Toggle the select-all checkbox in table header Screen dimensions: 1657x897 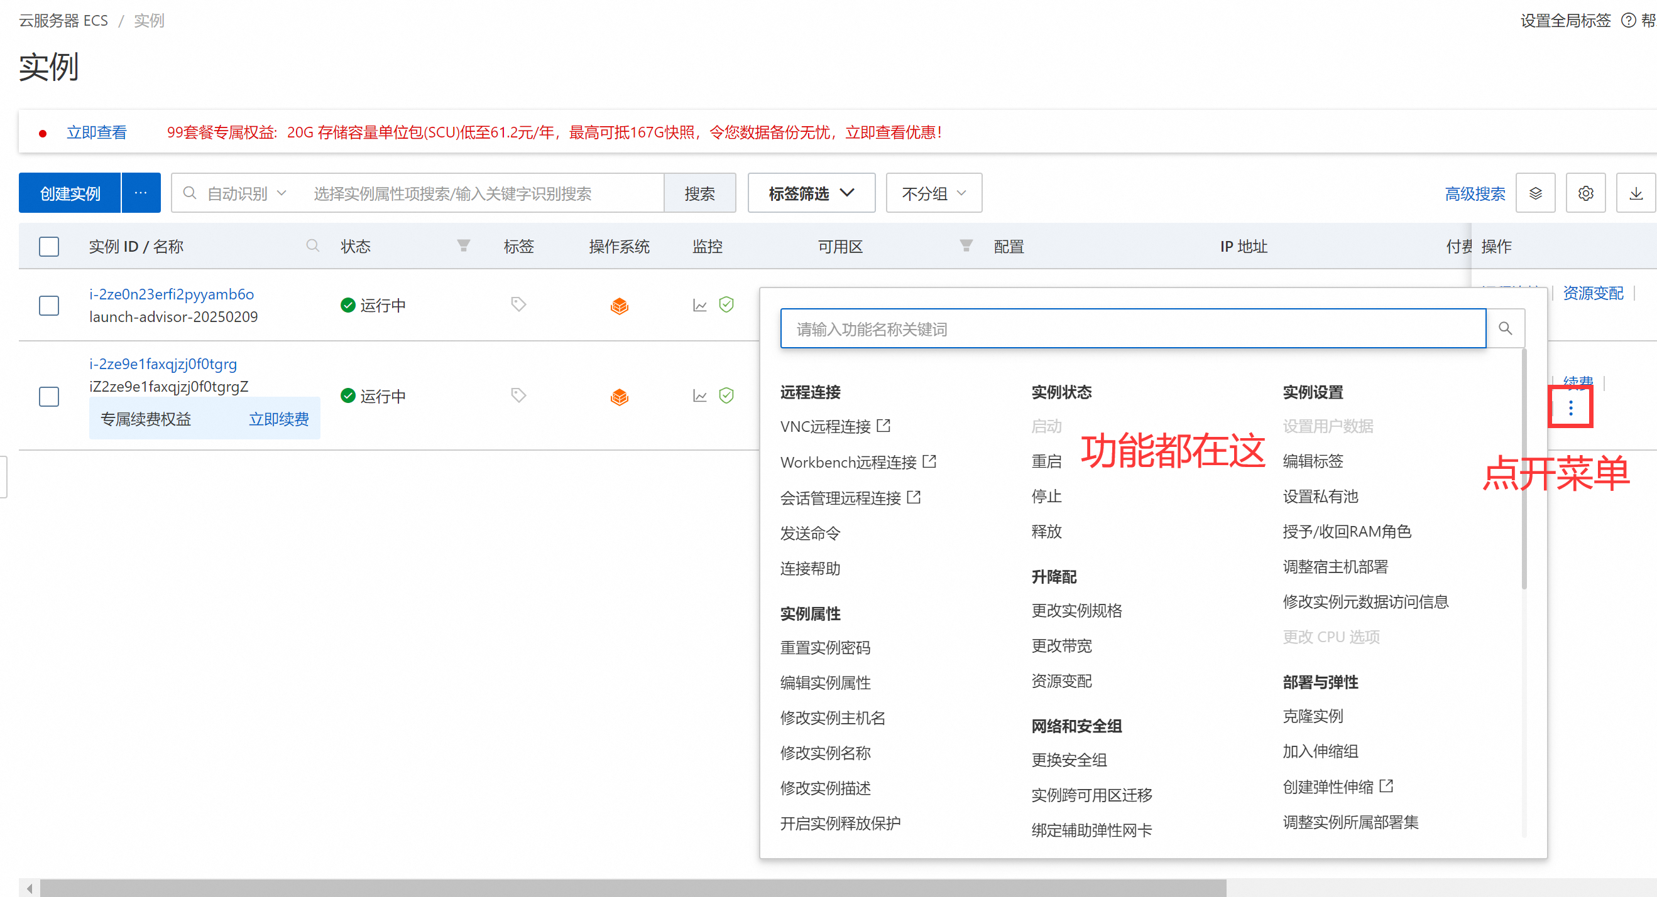49,247
